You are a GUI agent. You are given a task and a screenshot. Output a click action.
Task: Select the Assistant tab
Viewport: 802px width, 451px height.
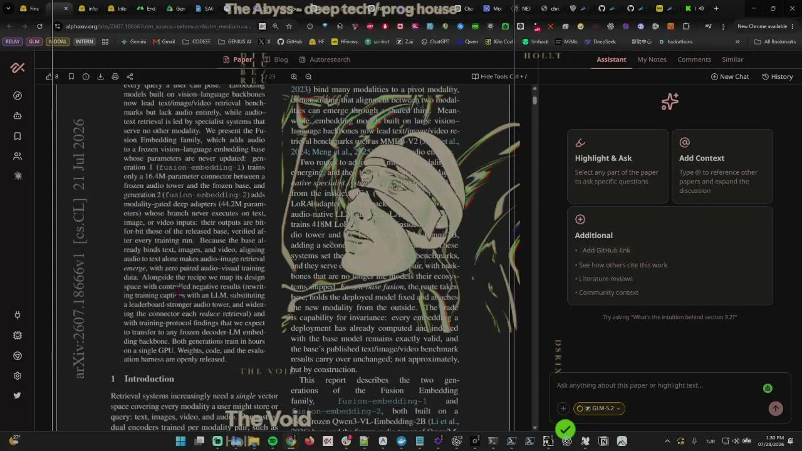612,60
